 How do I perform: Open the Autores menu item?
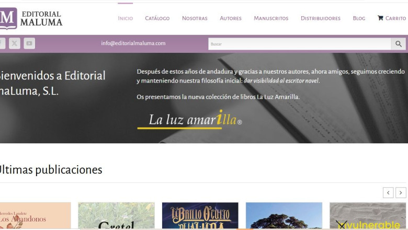(x=231, y=18)
